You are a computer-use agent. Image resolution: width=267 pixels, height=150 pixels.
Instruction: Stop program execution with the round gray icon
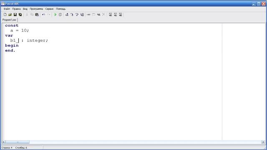click(60, 15)
